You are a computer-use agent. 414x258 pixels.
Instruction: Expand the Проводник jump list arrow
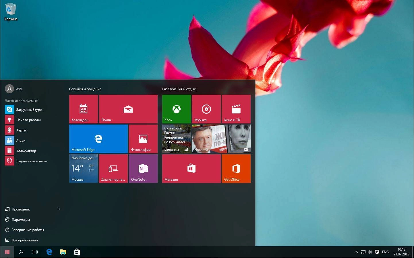click(59, 209)
